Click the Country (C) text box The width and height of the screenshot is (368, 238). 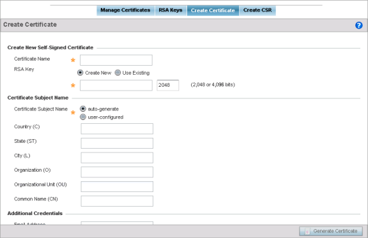coord(117,129)
